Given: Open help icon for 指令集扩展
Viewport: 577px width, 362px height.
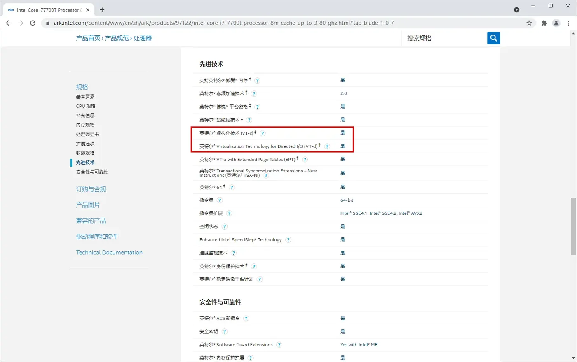Looking at the screenshot, I should (229, 213).
